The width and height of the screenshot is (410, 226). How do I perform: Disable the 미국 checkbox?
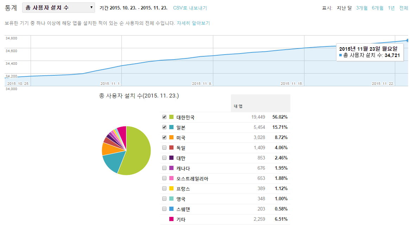click(164, 137)
